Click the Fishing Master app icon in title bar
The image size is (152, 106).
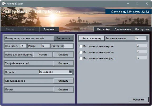coord(4,4)
